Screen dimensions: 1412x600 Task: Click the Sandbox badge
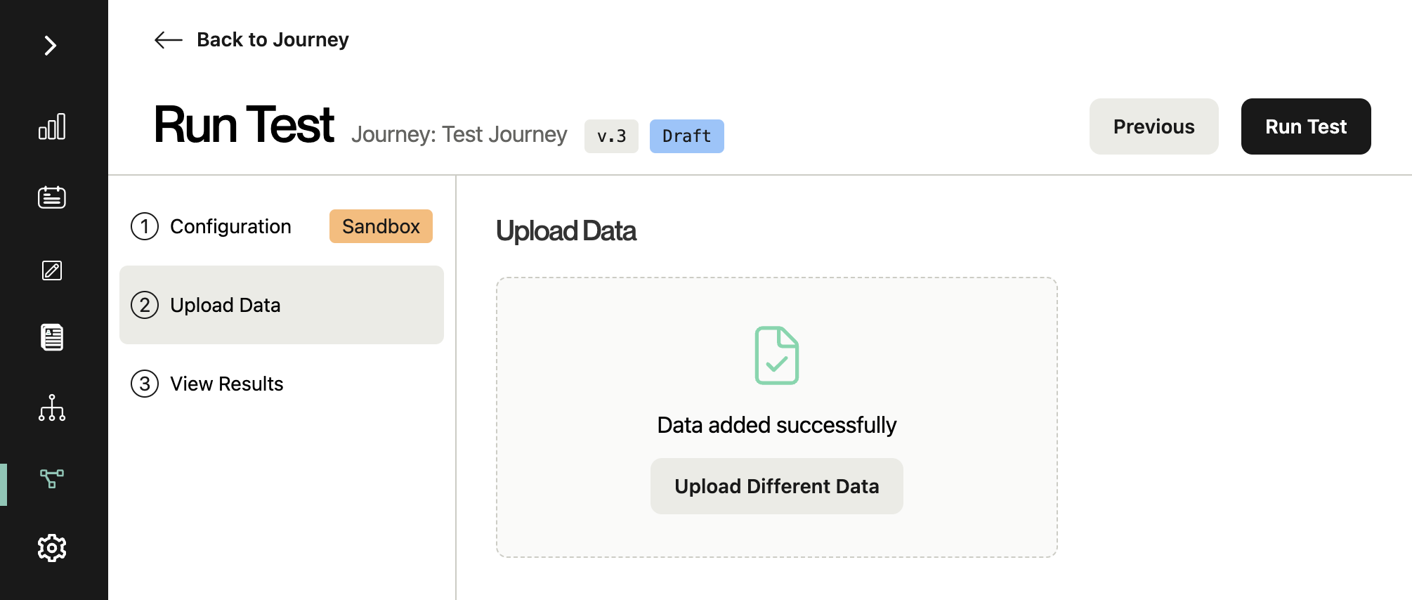coord(381,226)
